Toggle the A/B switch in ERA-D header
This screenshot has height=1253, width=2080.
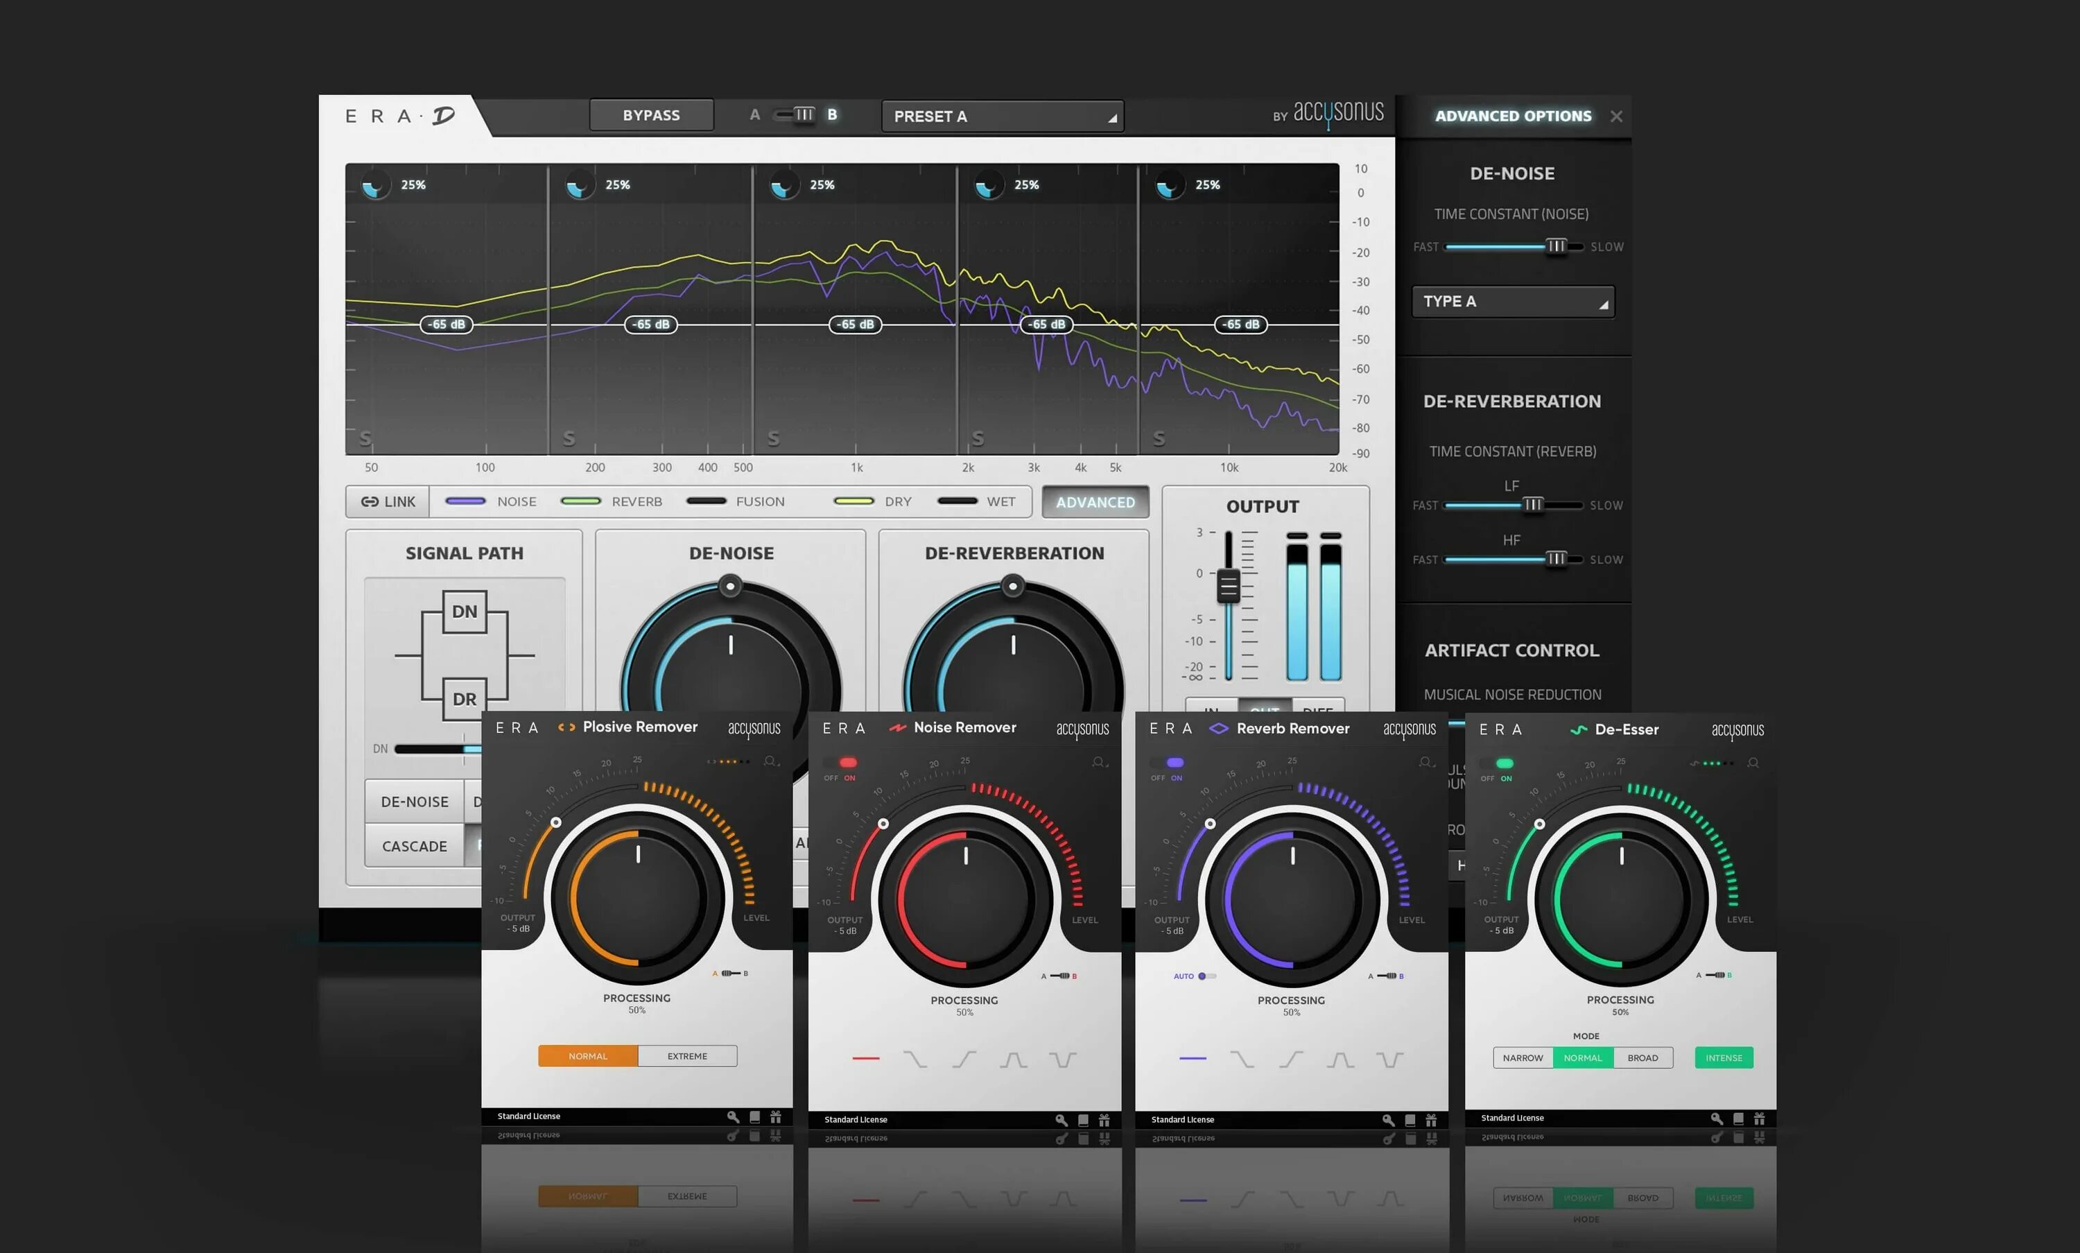click(x=795, y=114)
